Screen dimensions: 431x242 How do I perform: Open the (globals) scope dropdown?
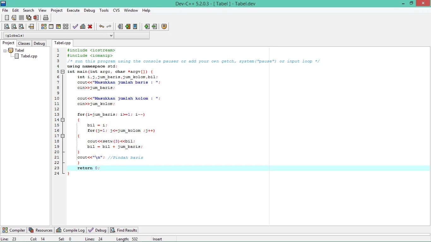click(58, 36)
